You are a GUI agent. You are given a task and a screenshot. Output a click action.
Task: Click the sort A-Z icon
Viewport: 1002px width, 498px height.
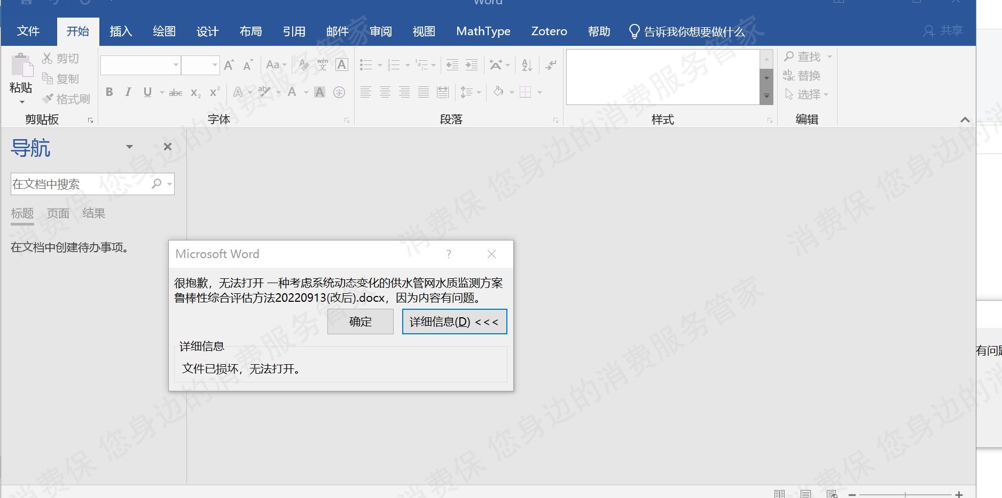(x=527, y=65)
